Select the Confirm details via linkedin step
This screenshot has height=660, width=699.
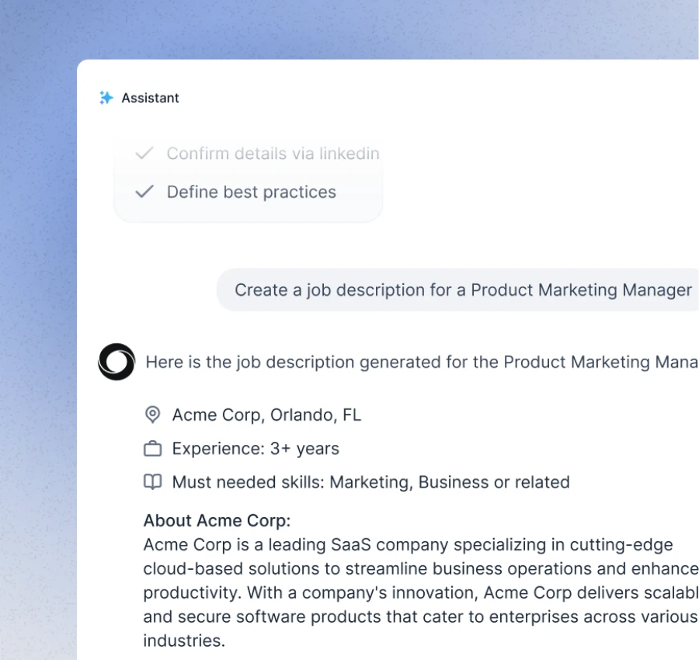pyautogui.click(x=273, y=154)
